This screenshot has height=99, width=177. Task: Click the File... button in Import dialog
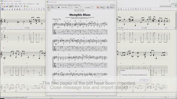[x=52, y=7]
